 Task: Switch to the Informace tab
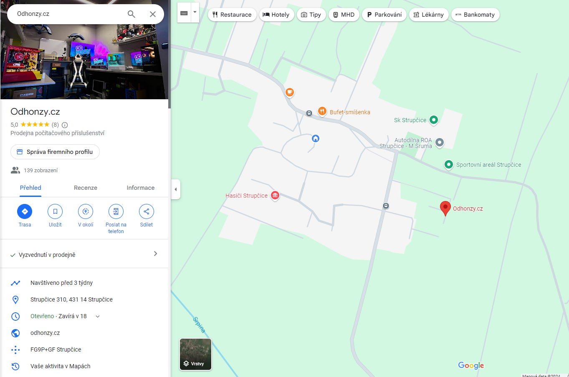[141, 188]
